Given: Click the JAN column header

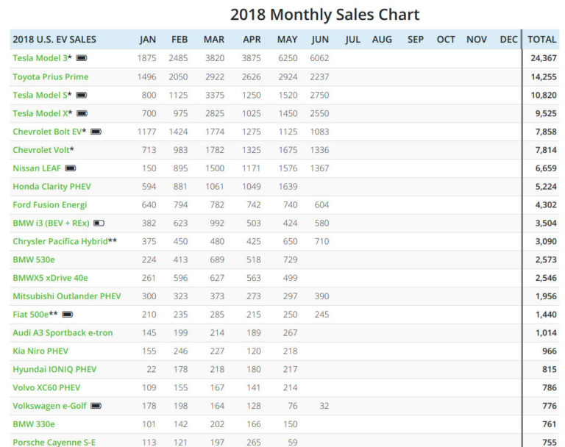Looking at the screenshot, I should (148, 40).
